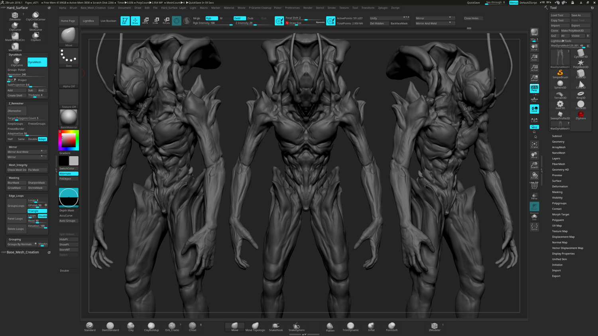The height and width of the screenshot is (336, 598).
Task: Expand the Deformation section
Action: click(x=560, y=186)
